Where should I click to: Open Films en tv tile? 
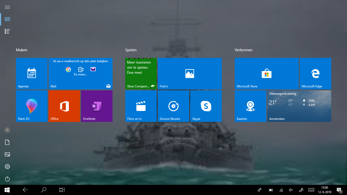click(x=141, y=106)
